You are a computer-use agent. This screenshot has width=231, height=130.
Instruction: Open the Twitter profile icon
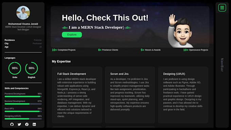pyautogui.click(x=19, y=125)
